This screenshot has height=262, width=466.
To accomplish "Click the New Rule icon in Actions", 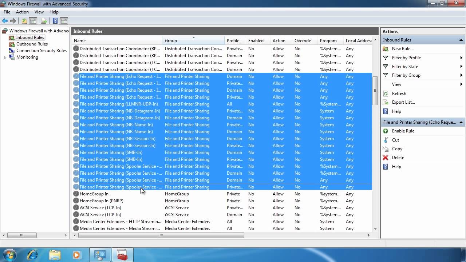I will coord(386,49).
